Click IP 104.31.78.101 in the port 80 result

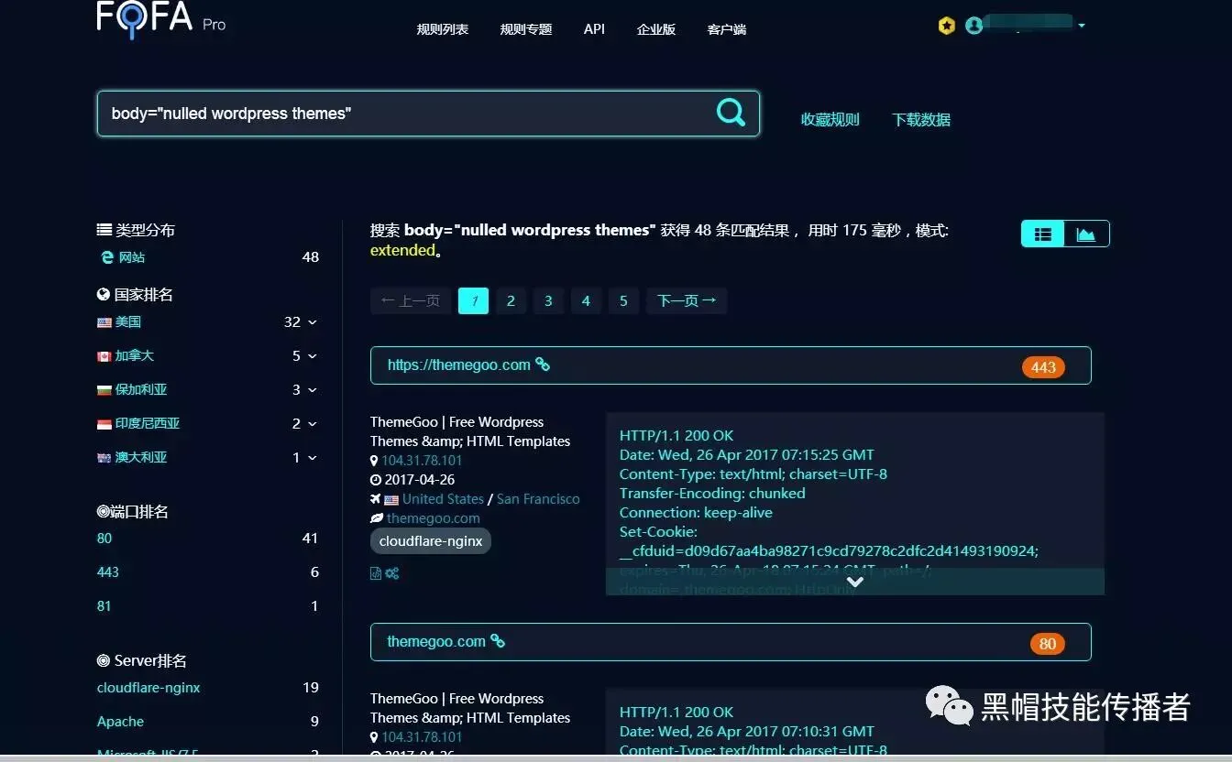[x=422, y=737]
